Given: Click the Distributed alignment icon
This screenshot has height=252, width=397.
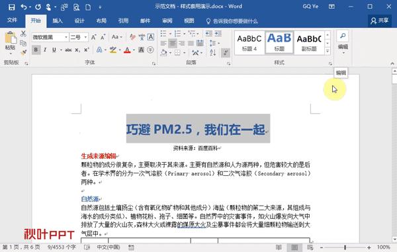Looking at the screenshot, I should [200, 43].
